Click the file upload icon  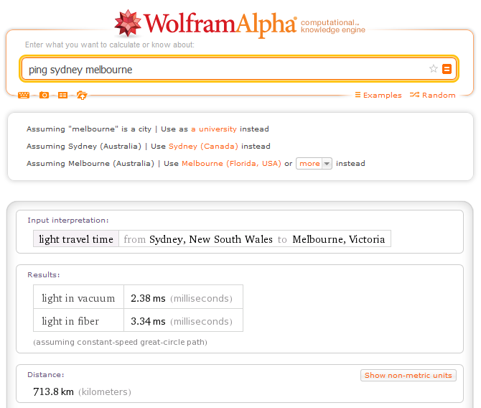[82, 95]
